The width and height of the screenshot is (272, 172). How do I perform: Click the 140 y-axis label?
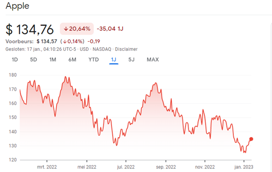[13, 132]
